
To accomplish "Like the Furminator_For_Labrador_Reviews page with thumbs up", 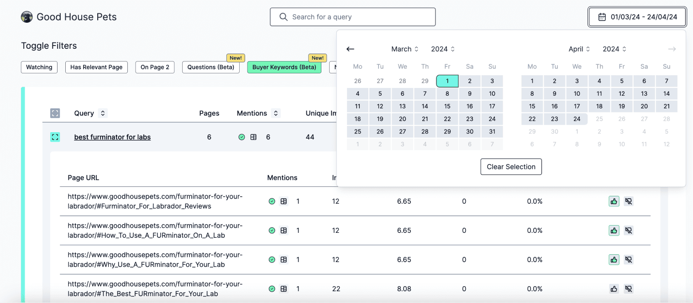I will point(614,201).
